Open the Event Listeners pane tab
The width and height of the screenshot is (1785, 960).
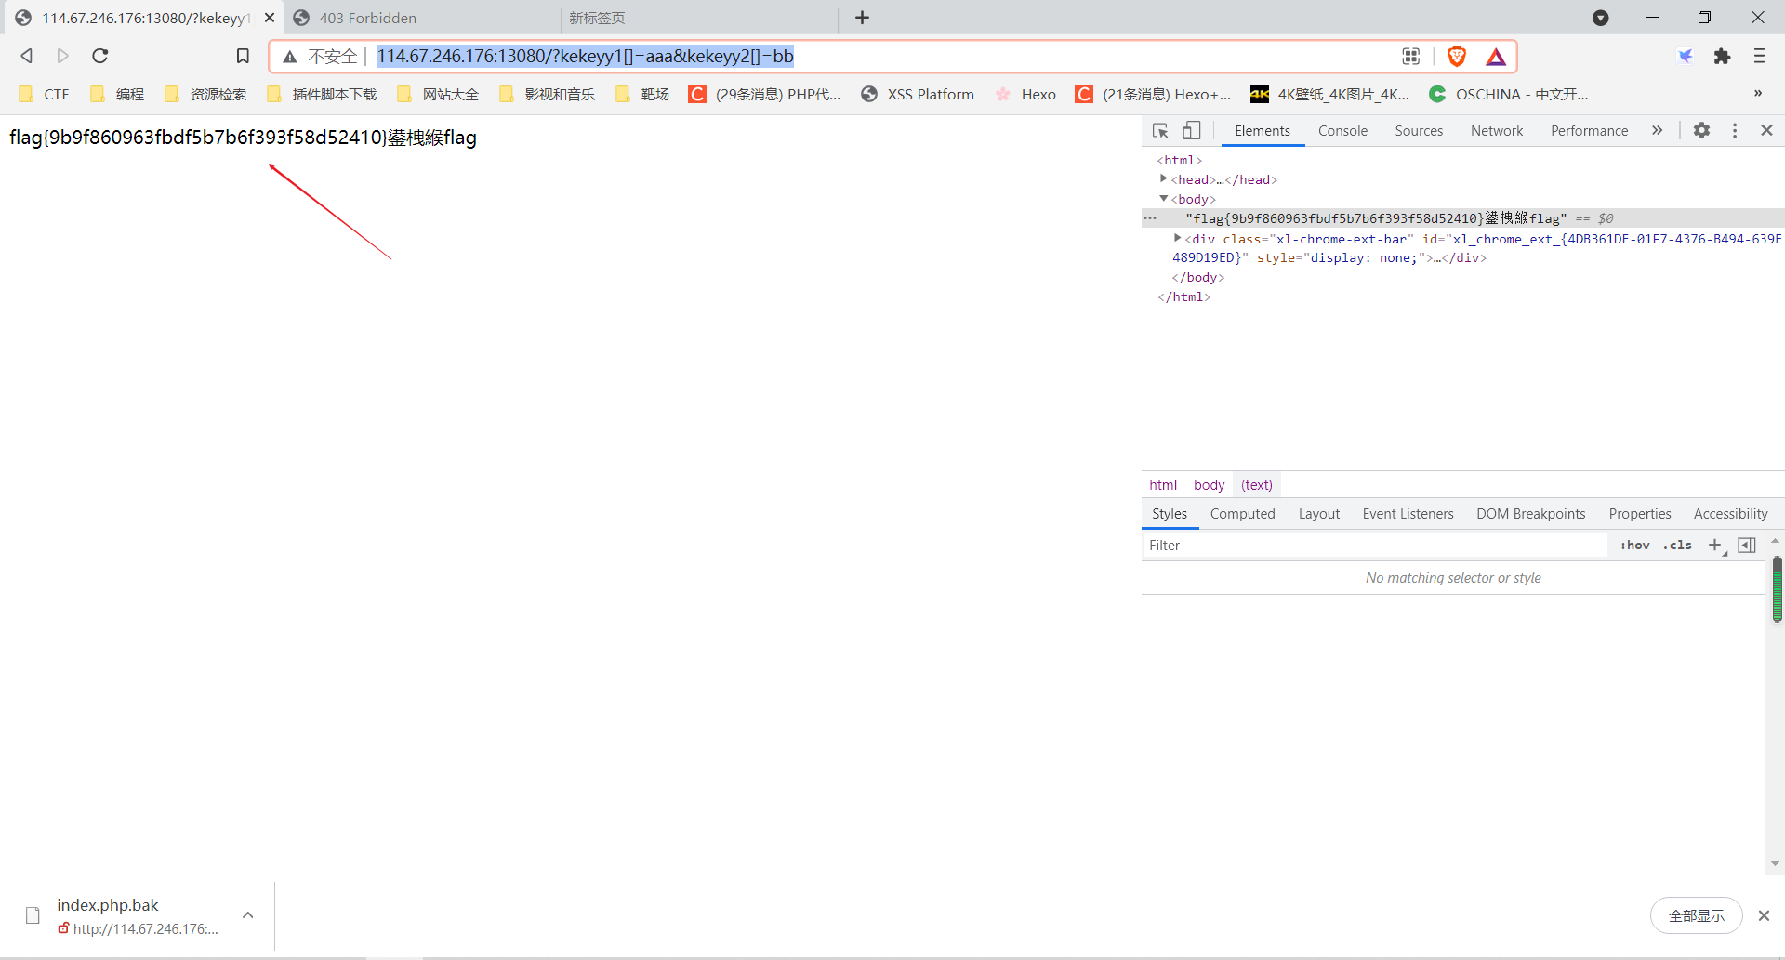coord(1408,514)
